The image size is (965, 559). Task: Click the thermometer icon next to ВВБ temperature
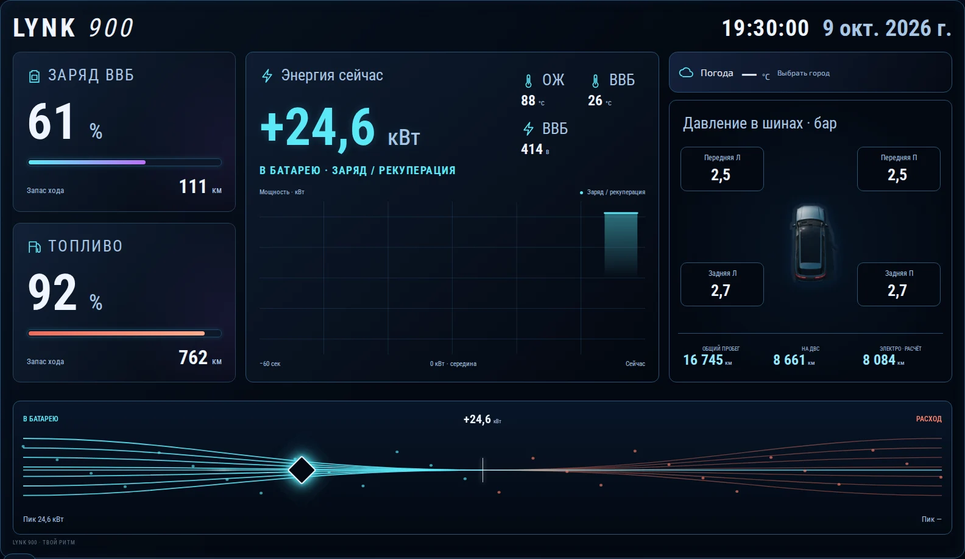pyautogui.click(x=595, y=80)
